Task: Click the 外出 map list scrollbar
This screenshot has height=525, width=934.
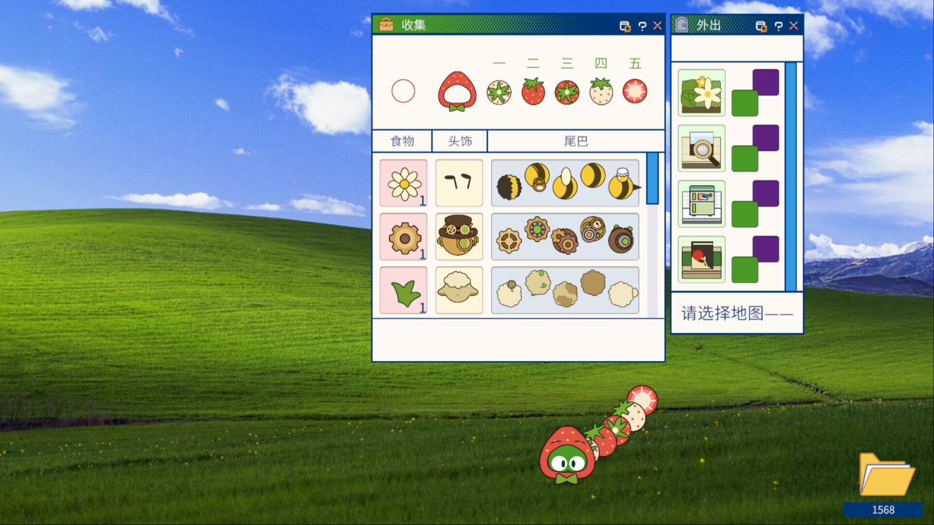Action: click(791, 176)
